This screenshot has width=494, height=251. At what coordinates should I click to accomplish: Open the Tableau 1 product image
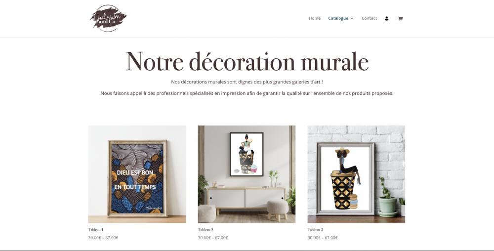[137, 174]
